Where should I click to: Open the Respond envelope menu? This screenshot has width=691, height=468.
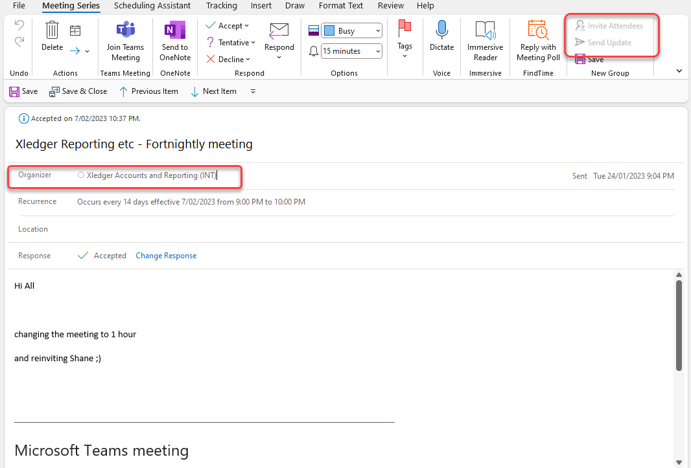coord(279,41)
